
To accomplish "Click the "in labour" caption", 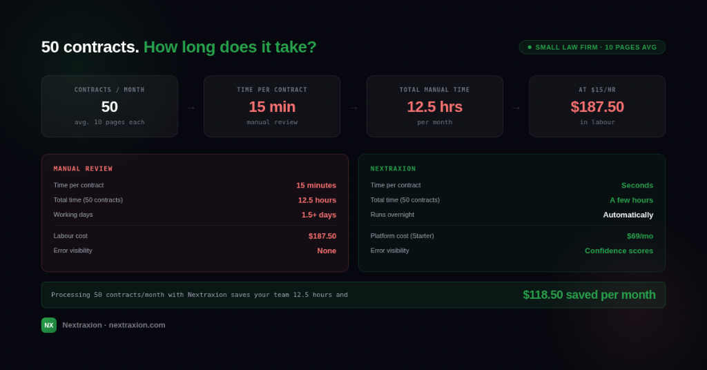I will click(597, 122).
